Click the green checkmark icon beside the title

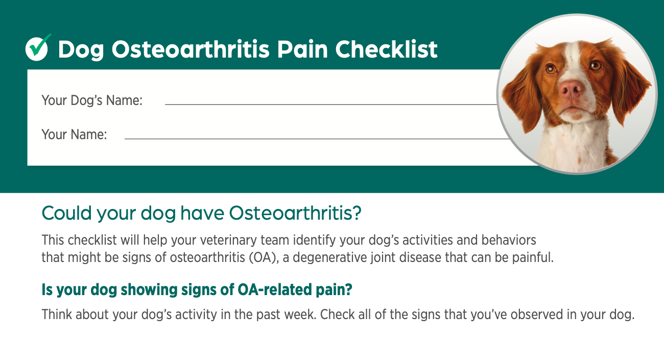pos(38,47)
